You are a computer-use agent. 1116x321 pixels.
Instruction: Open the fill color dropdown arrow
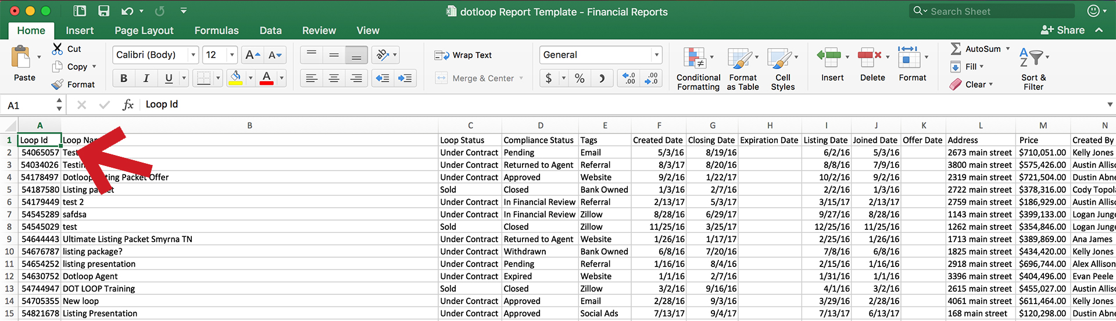(251, 78)
